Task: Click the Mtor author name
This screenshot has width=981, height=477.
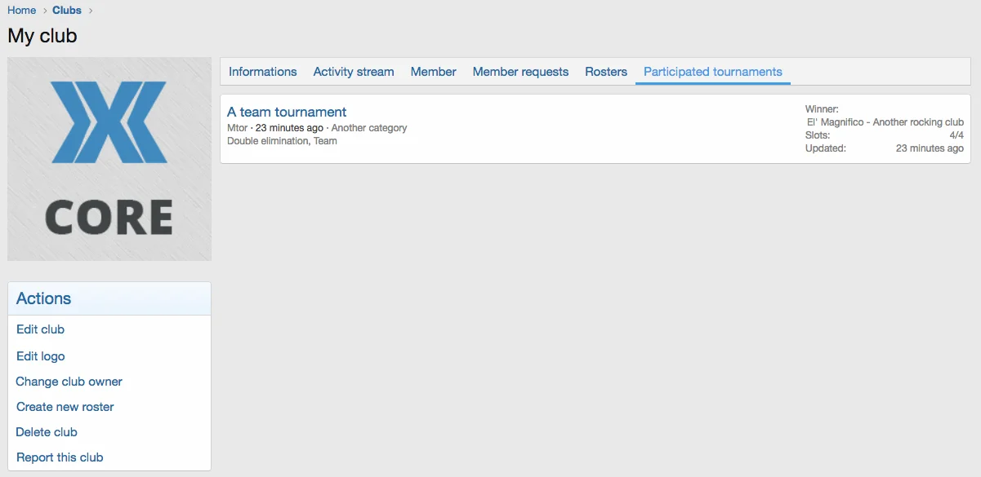Action: [x=238, y=128]
